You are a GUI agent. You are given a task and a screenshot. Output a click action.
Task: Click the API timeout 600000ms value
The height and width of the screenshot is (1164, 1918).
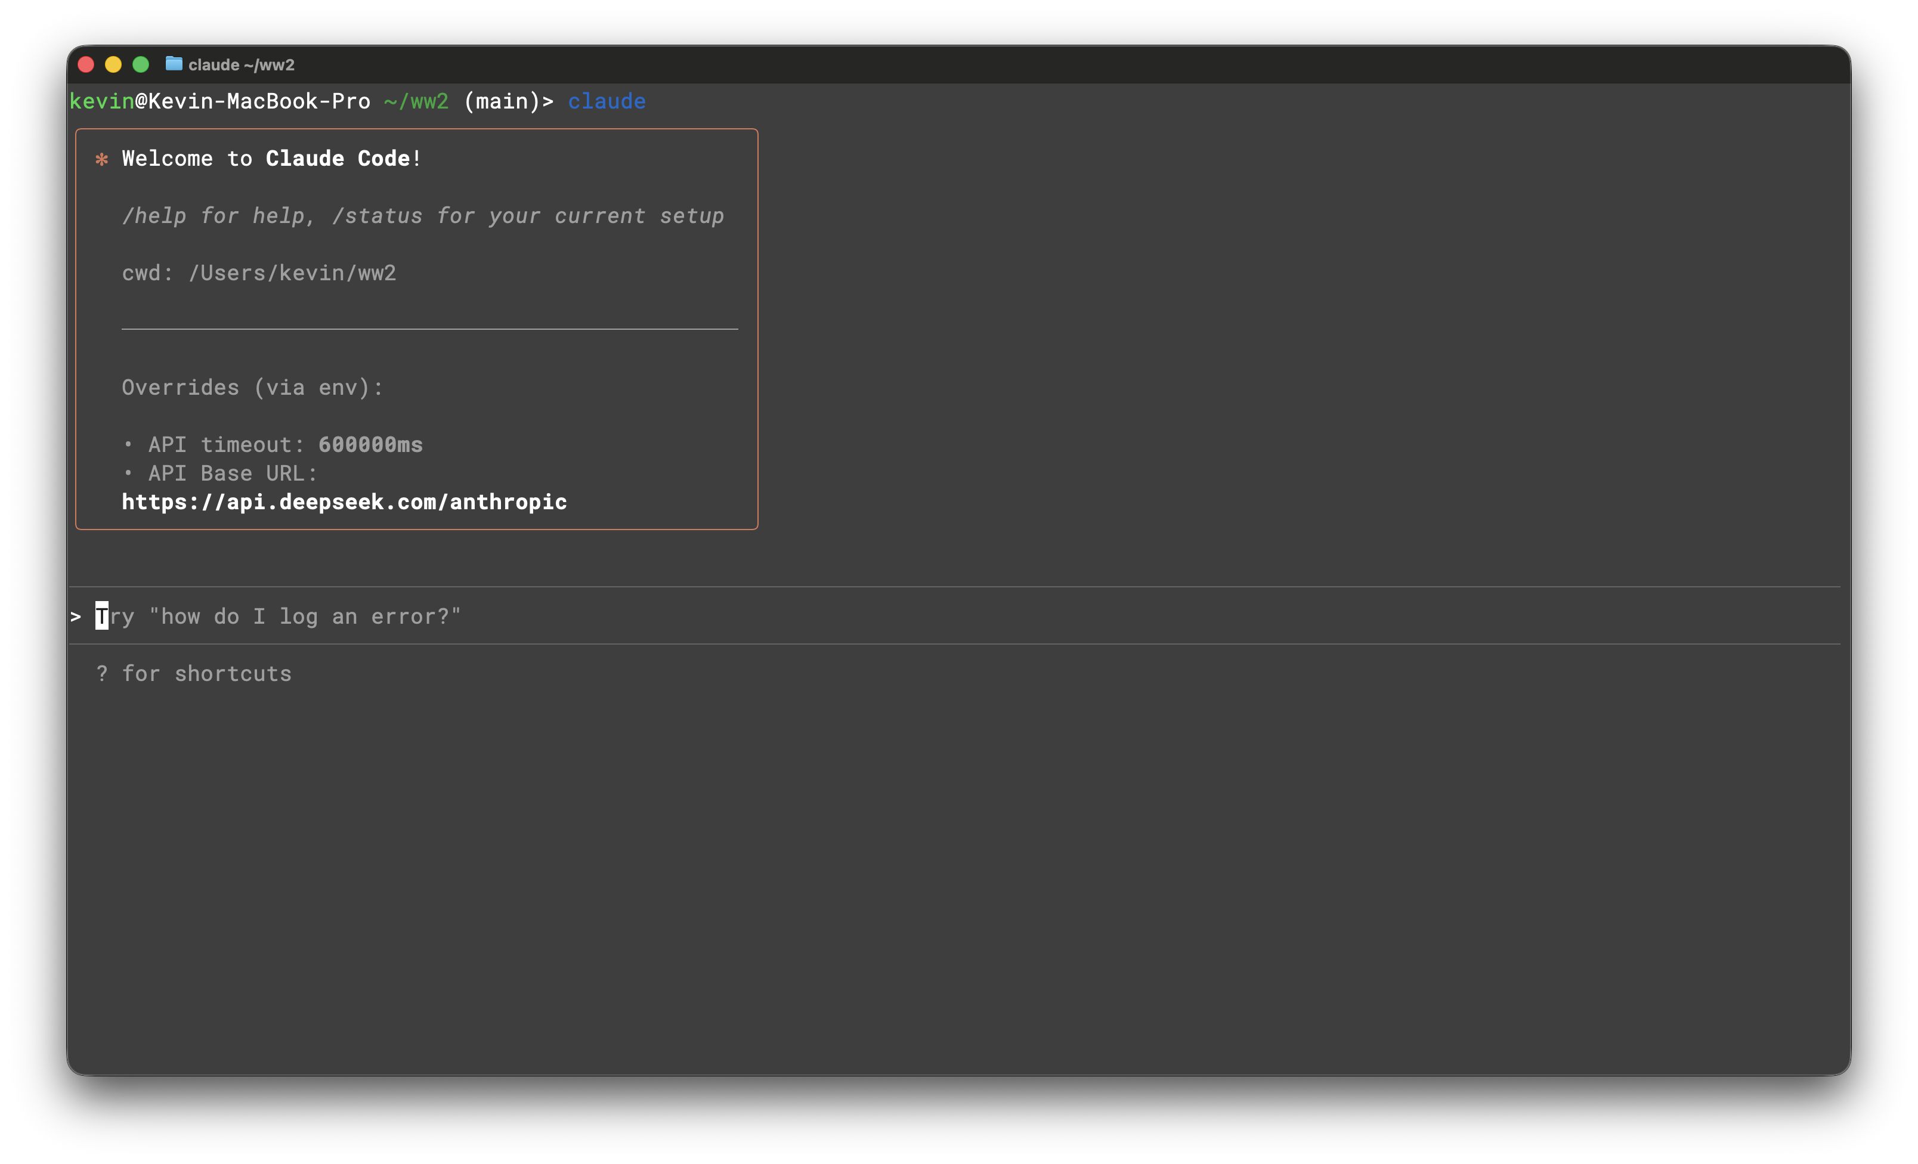370,444
